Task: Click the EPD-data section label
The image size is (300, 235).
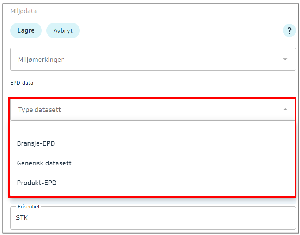Action: 22,83
